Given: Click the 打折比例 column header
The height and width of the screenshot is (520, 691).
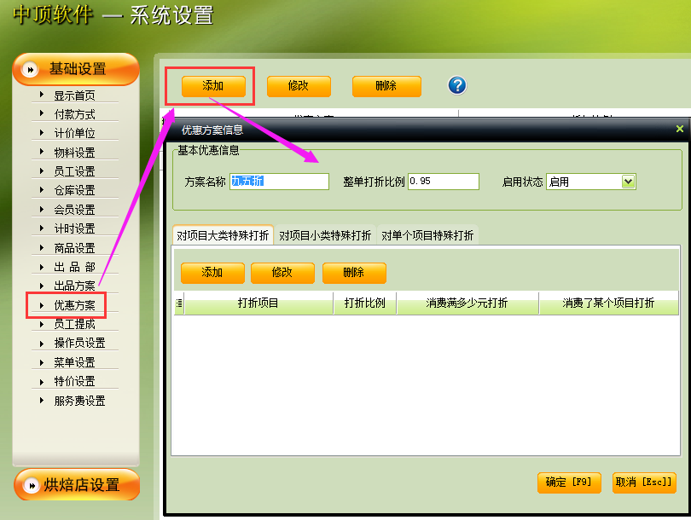Looking at the screenshot, I should [364, 303].
